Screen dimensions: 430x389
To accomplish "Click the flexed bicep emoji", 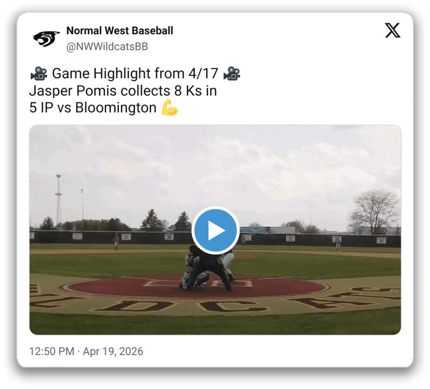I will coord(170,107).
